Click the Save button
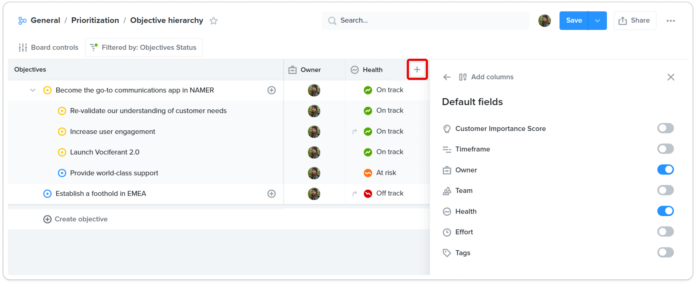Viewport: 696px width, 284px height. click(574, 21)
